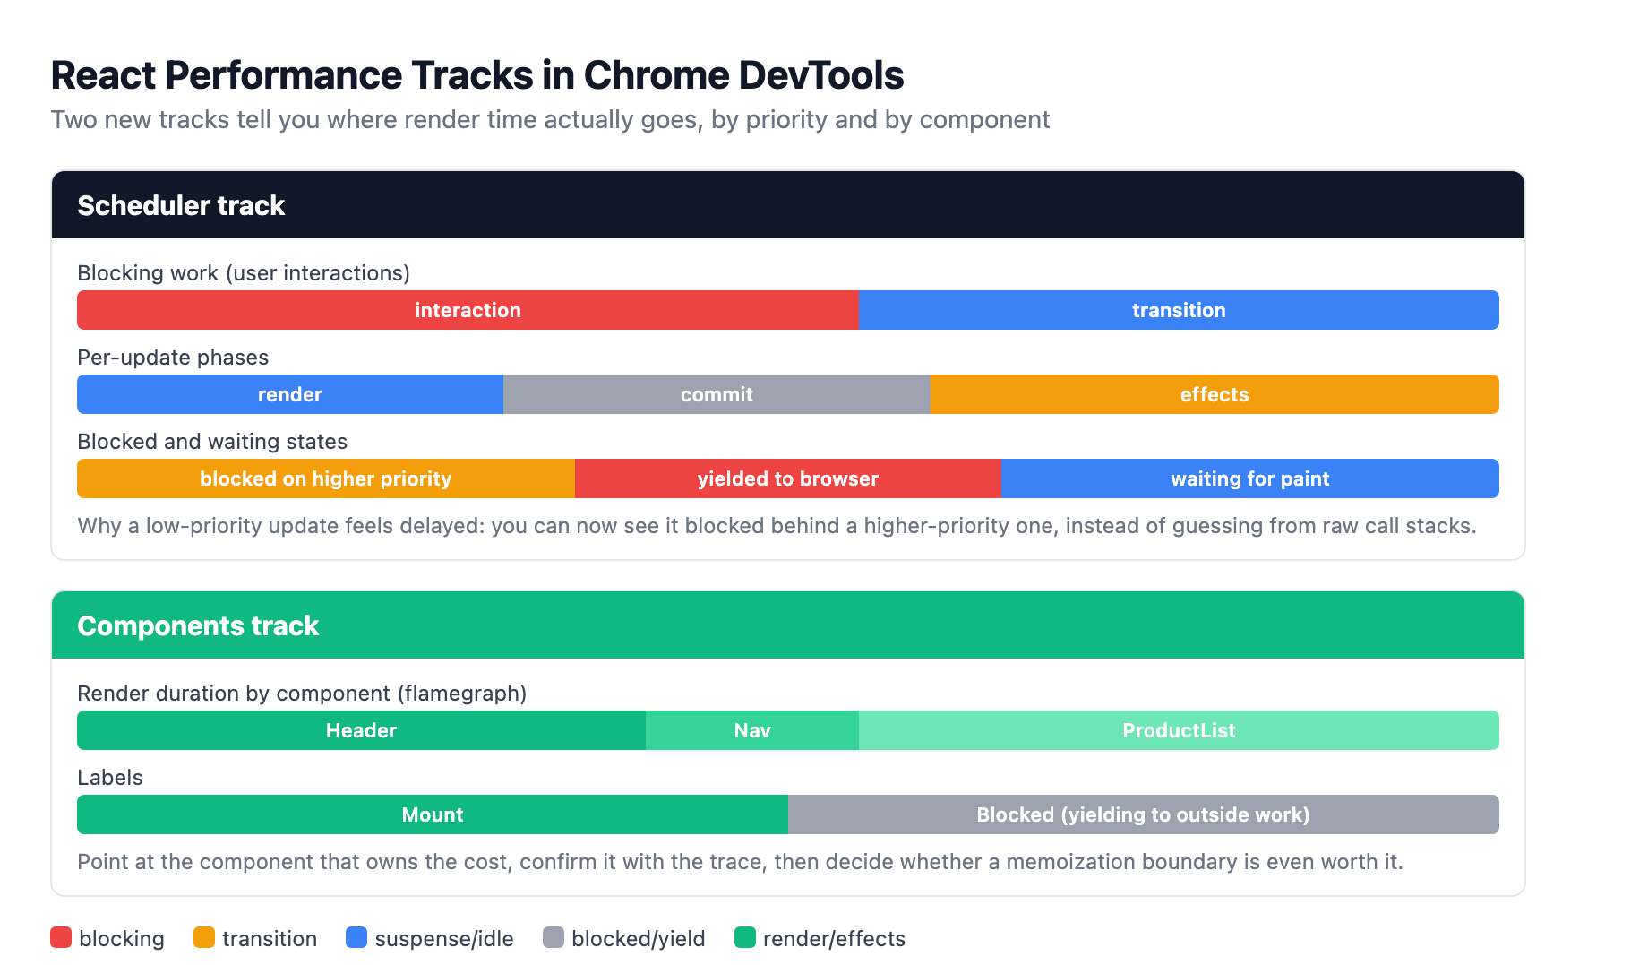The image size is (1648, 965).
Task: Click the 'Point at the component that owns the cost' note
Action: [x=740, y=862]
